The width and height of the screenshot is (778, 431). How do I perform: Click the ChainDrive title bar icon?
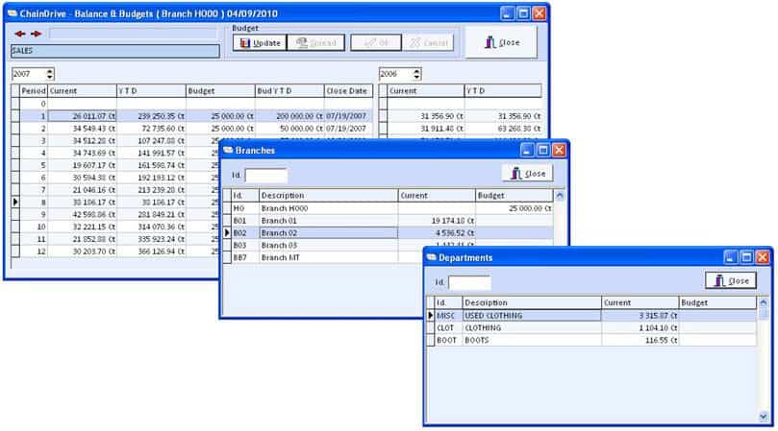click(13, 13)
